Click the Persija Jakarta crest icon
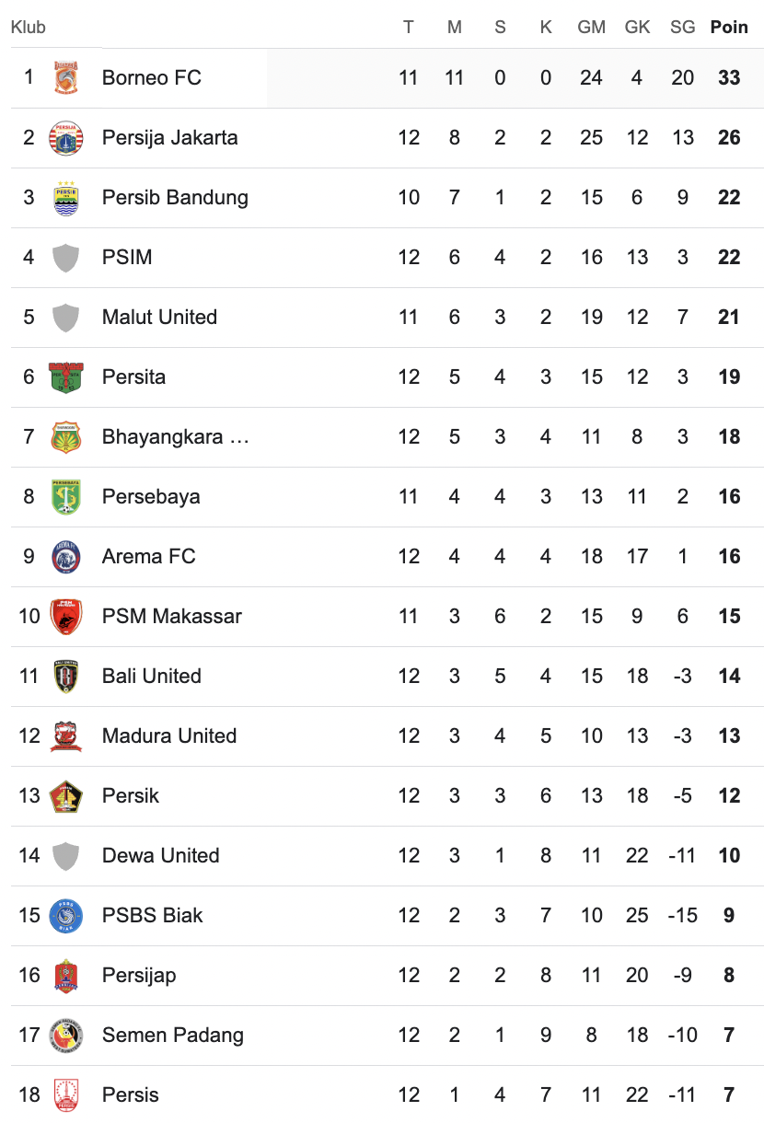Image resolution: width=764 pixels, height=1123 pixels. point(65,138)
